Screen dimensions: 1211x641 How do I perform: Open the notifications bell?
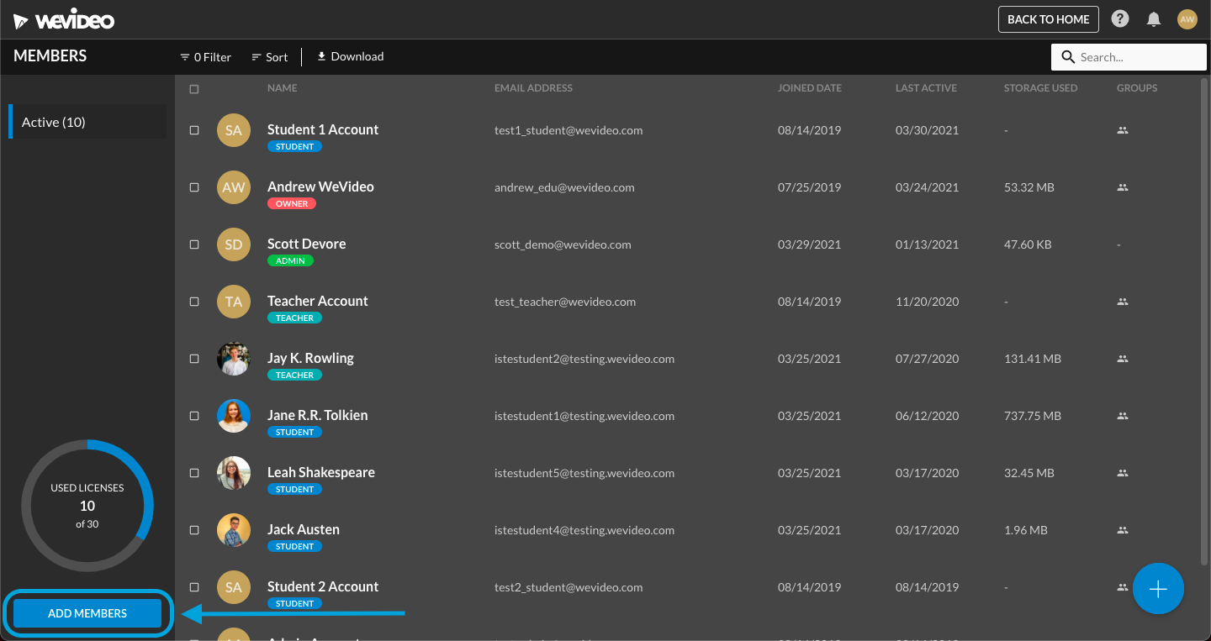pos(1154,19)
